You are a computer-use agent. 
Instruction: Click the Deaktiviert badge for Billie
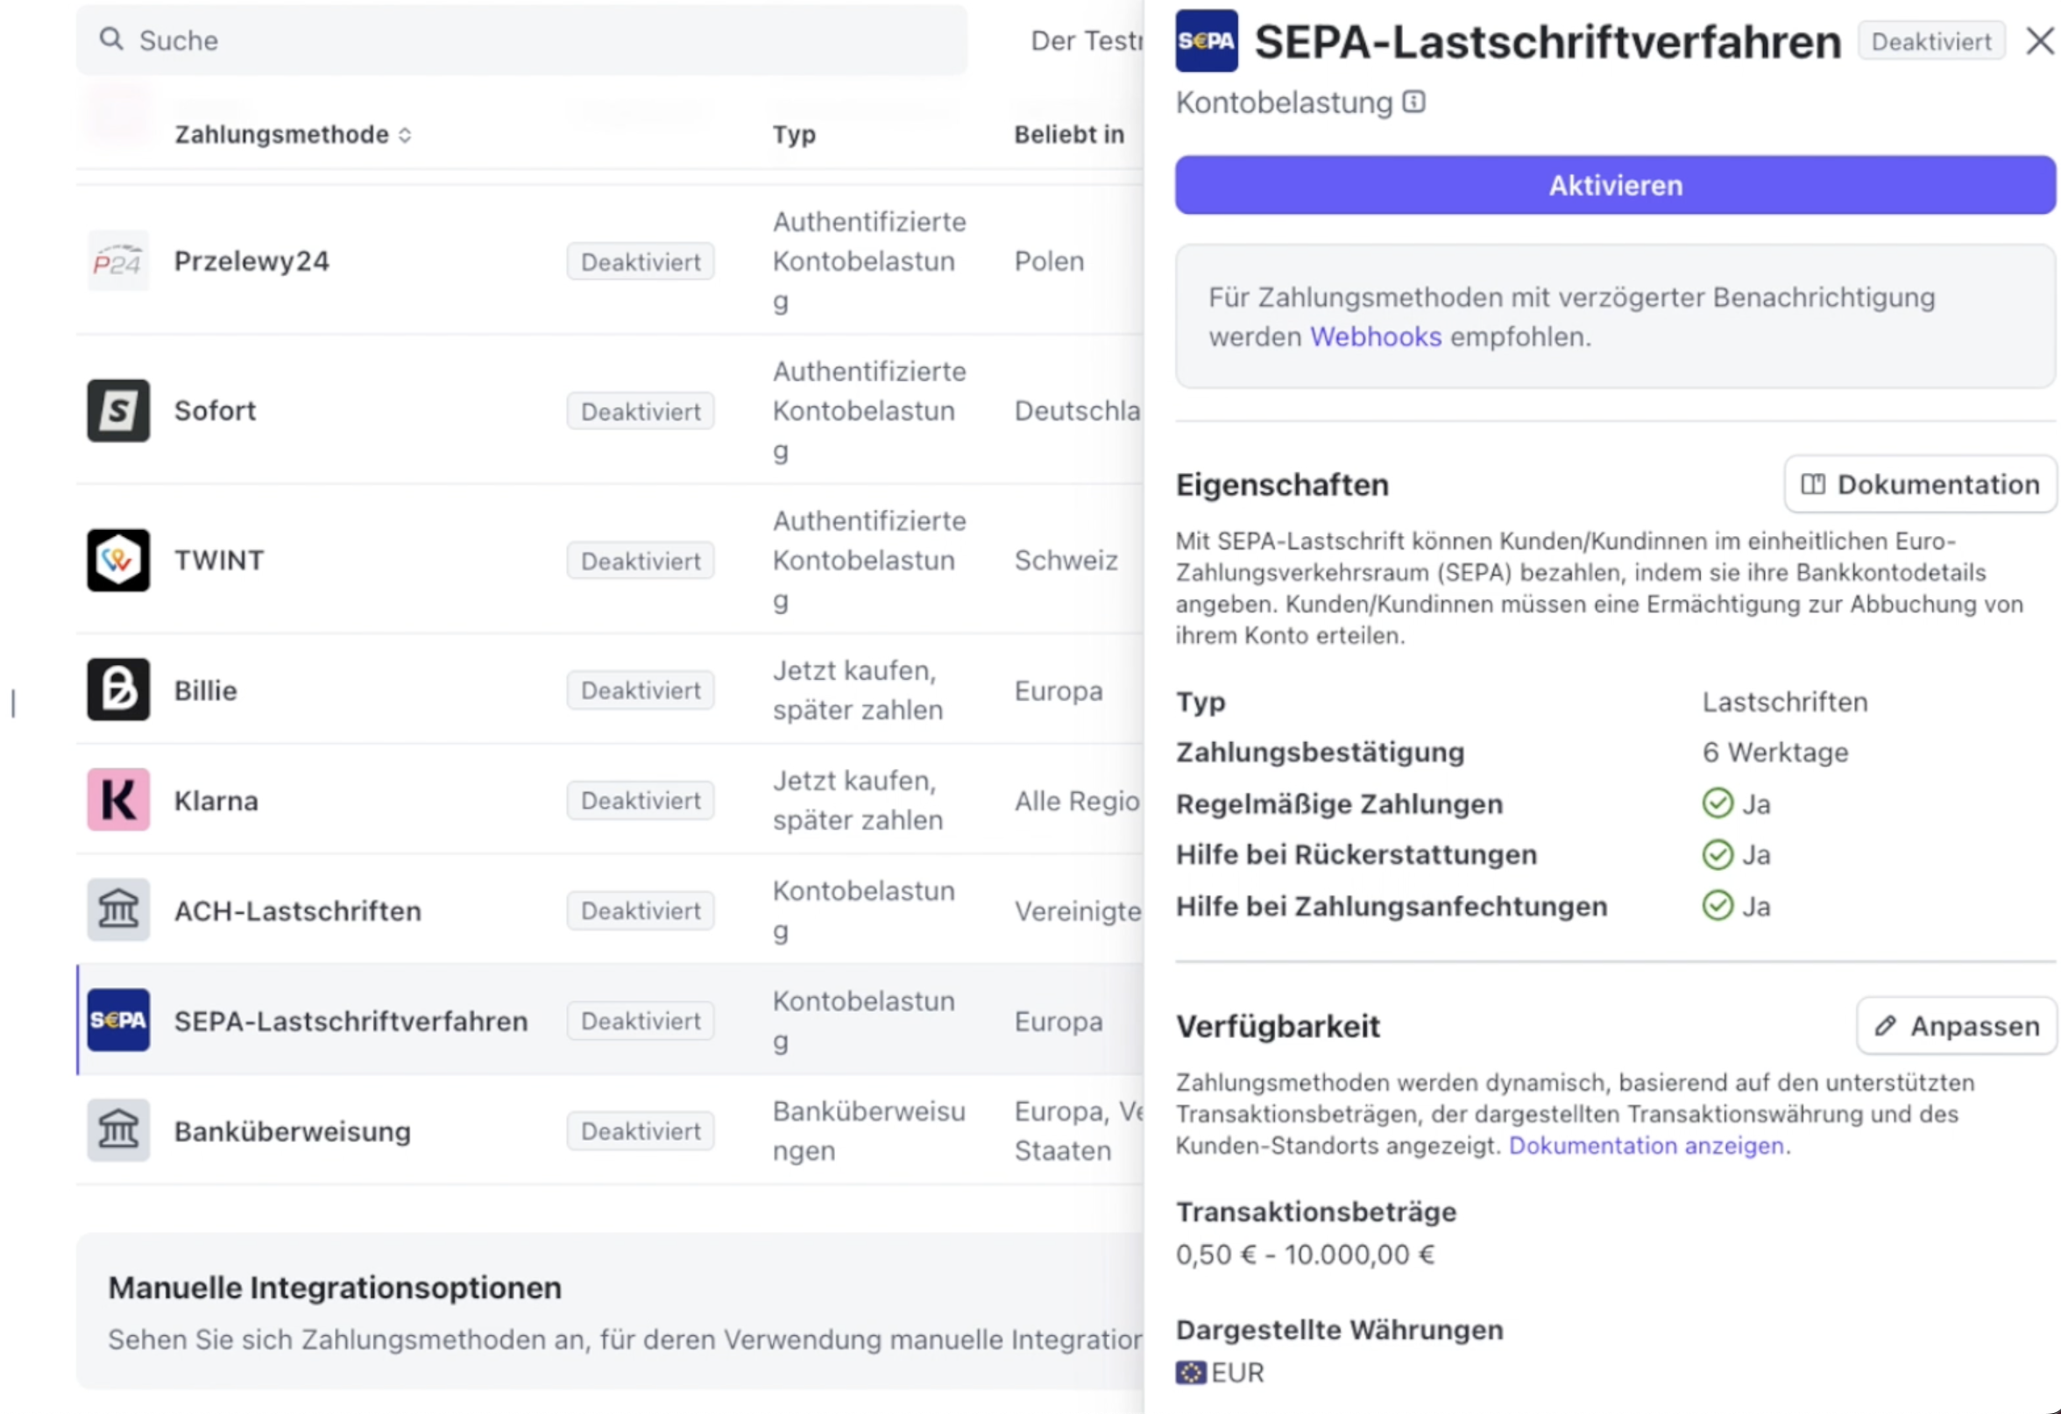(x=641, y=690)
